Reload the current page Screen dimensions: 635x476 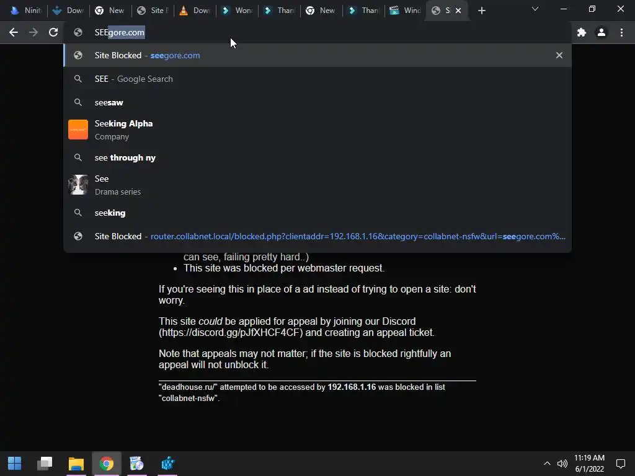pos(53,32)
